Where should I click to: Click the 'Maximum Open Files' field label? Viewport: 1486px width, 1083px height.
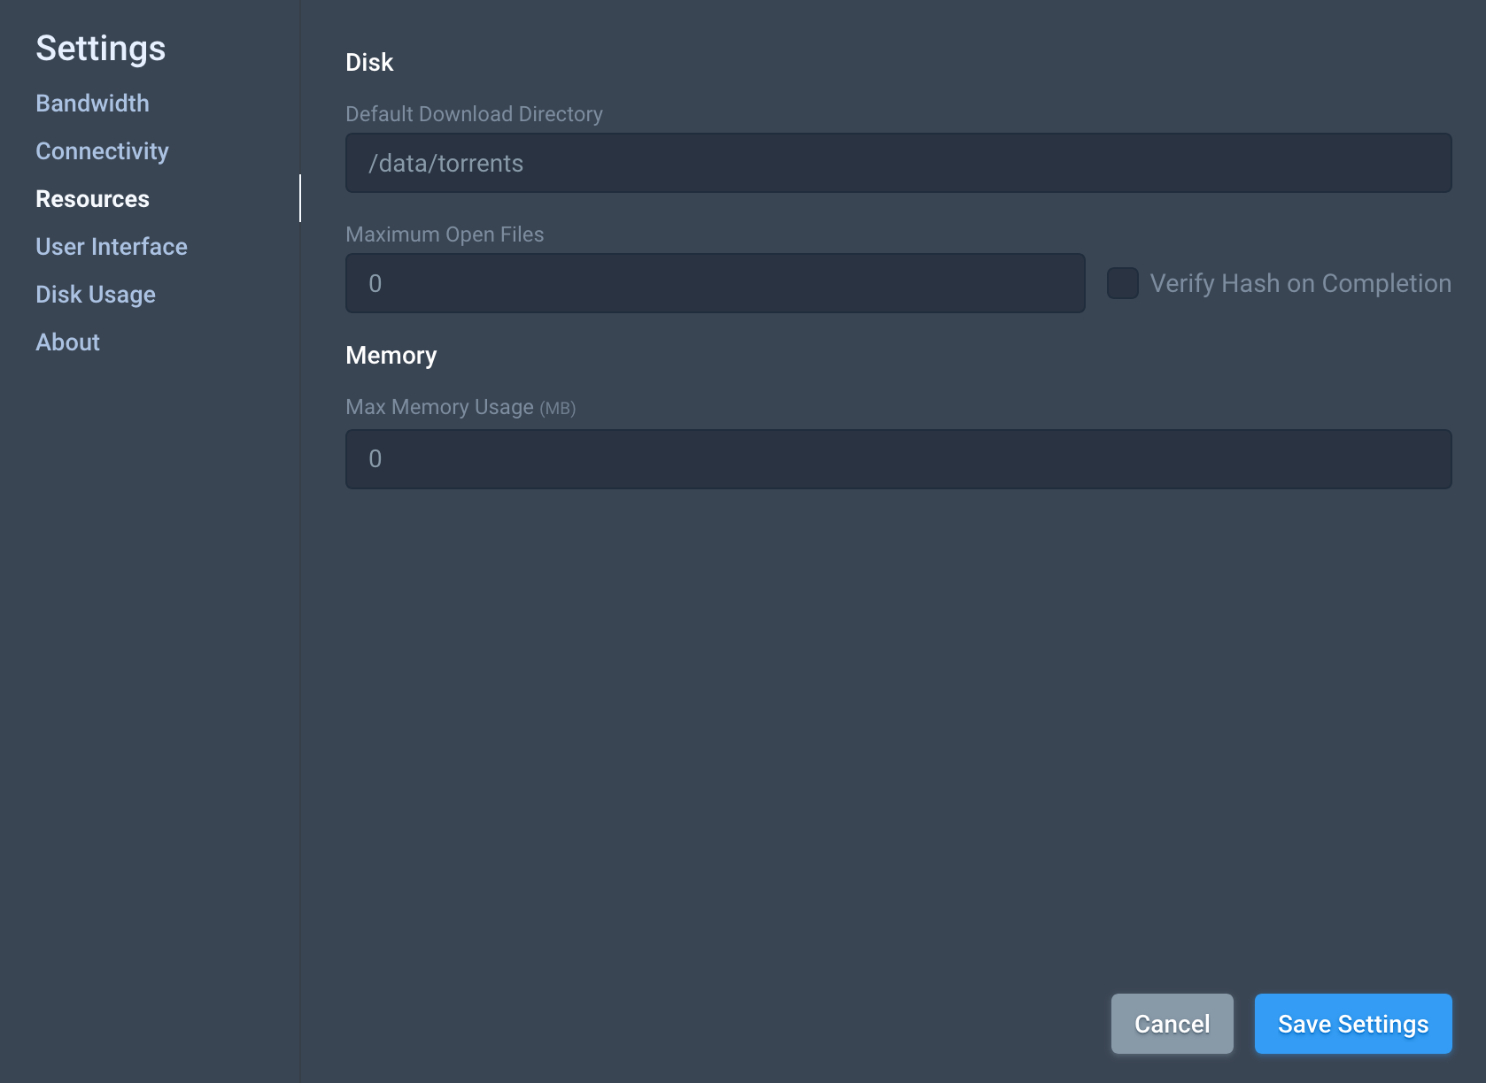(445, 234)
